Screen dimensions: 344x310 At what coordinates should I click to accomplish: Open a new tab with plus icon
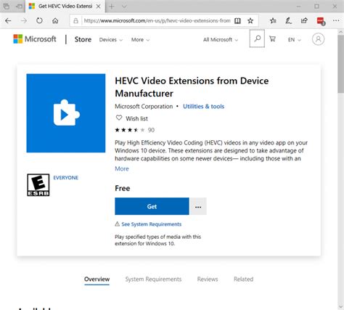tap(112, 7)
